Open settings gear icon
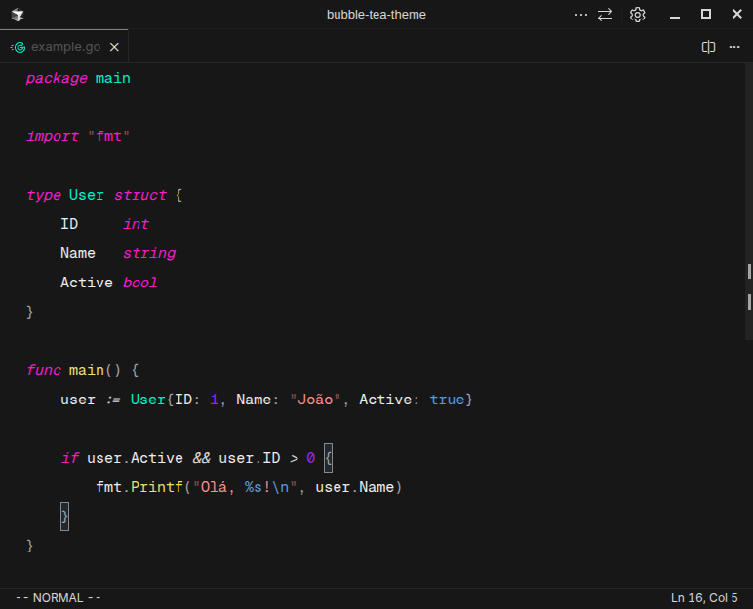Image resolution: width=753 pixels, height=609 pixels. (x=637, y=15)
